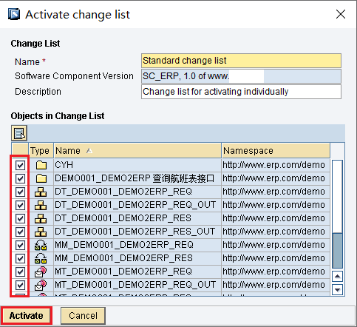The height and width of the screenshot is (327, 357).
Task: Click message mapping icon for MM_DEMO001_DEMO2ERP_REQ
Action: click(41, 245)
